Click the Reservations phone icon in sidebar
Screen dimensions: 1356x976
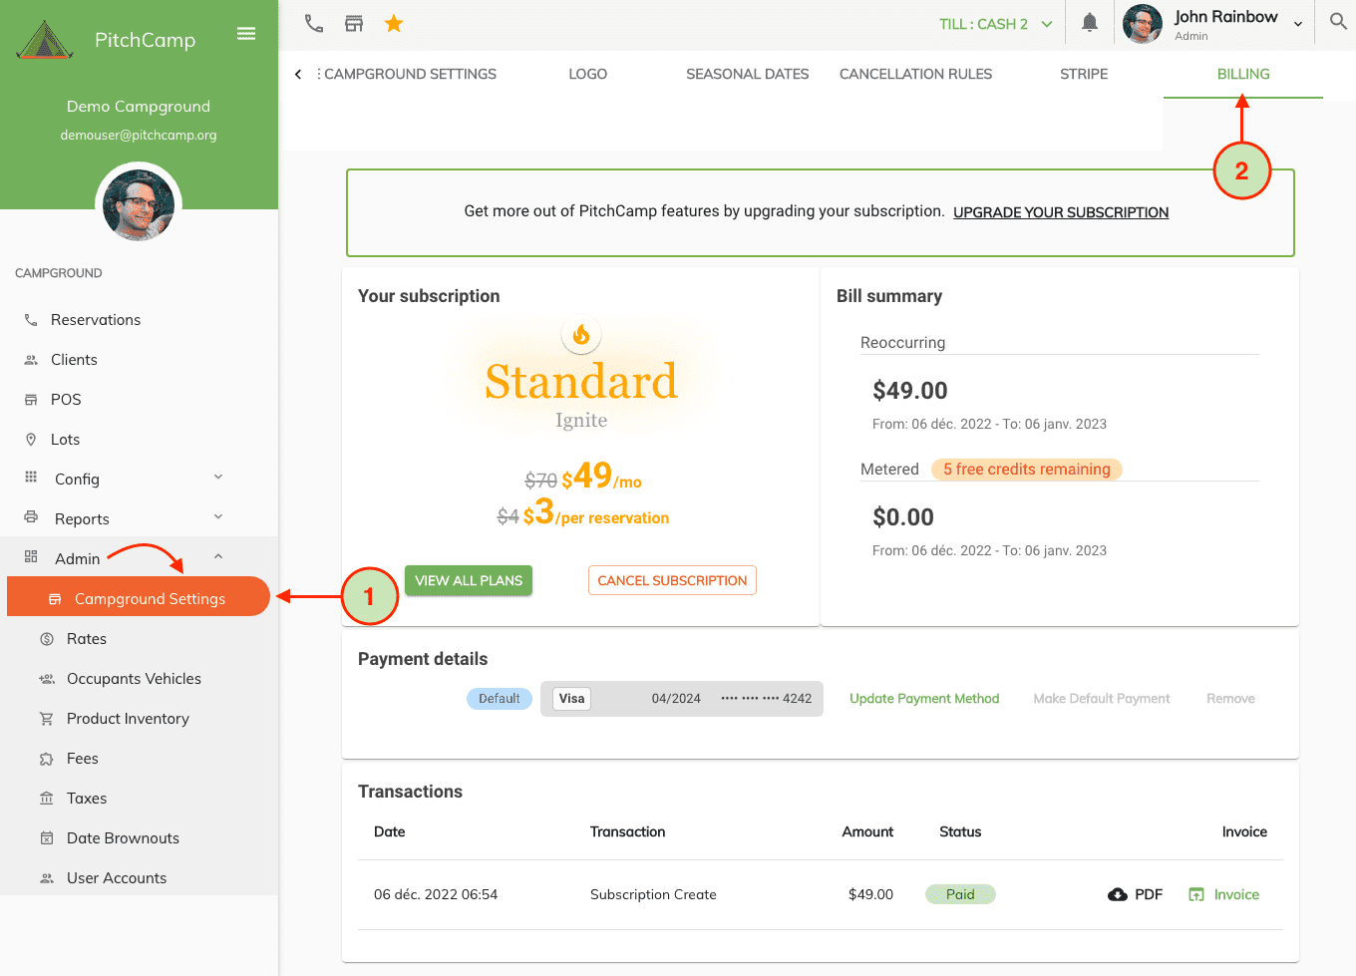(x=31, y=320)
